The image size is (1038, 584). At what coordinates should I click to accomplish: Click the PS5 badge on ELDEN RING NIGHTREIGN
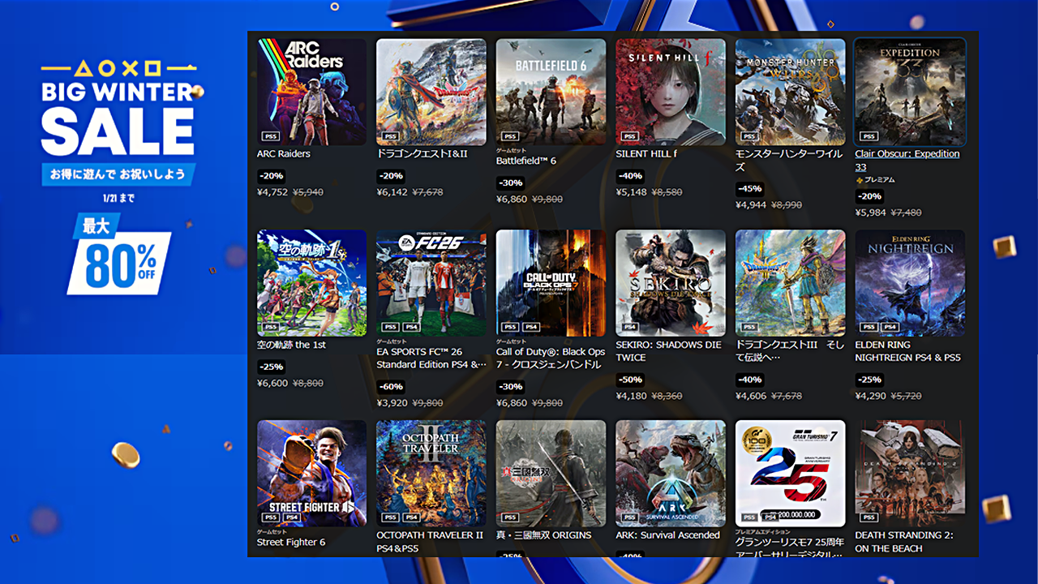tap(869, 327)
